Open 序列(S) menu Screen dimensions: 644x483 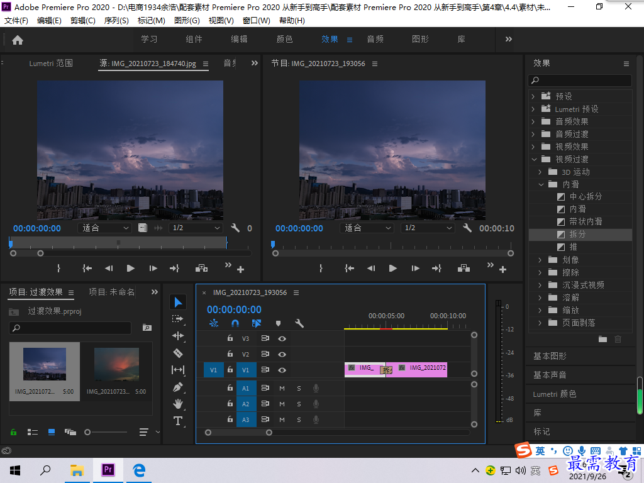116,21
